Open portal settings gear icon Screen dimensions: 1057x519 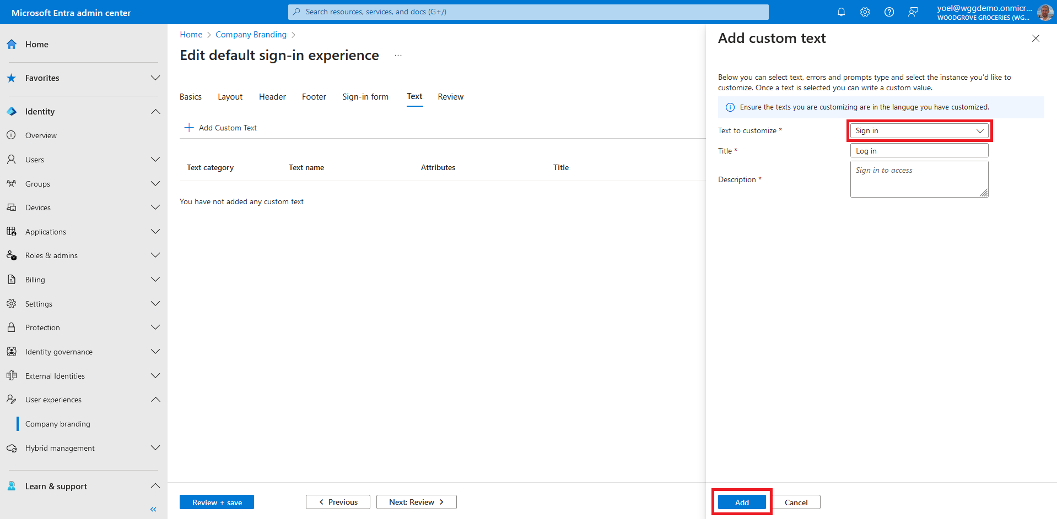[x=865, y=12]
